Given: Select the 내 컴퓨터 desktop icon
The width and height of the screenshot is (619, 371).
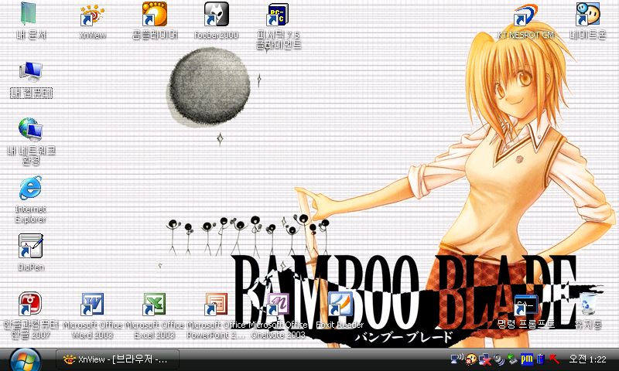Looking at the screenshot, I should pyautogui.click(x=31, y=71).
